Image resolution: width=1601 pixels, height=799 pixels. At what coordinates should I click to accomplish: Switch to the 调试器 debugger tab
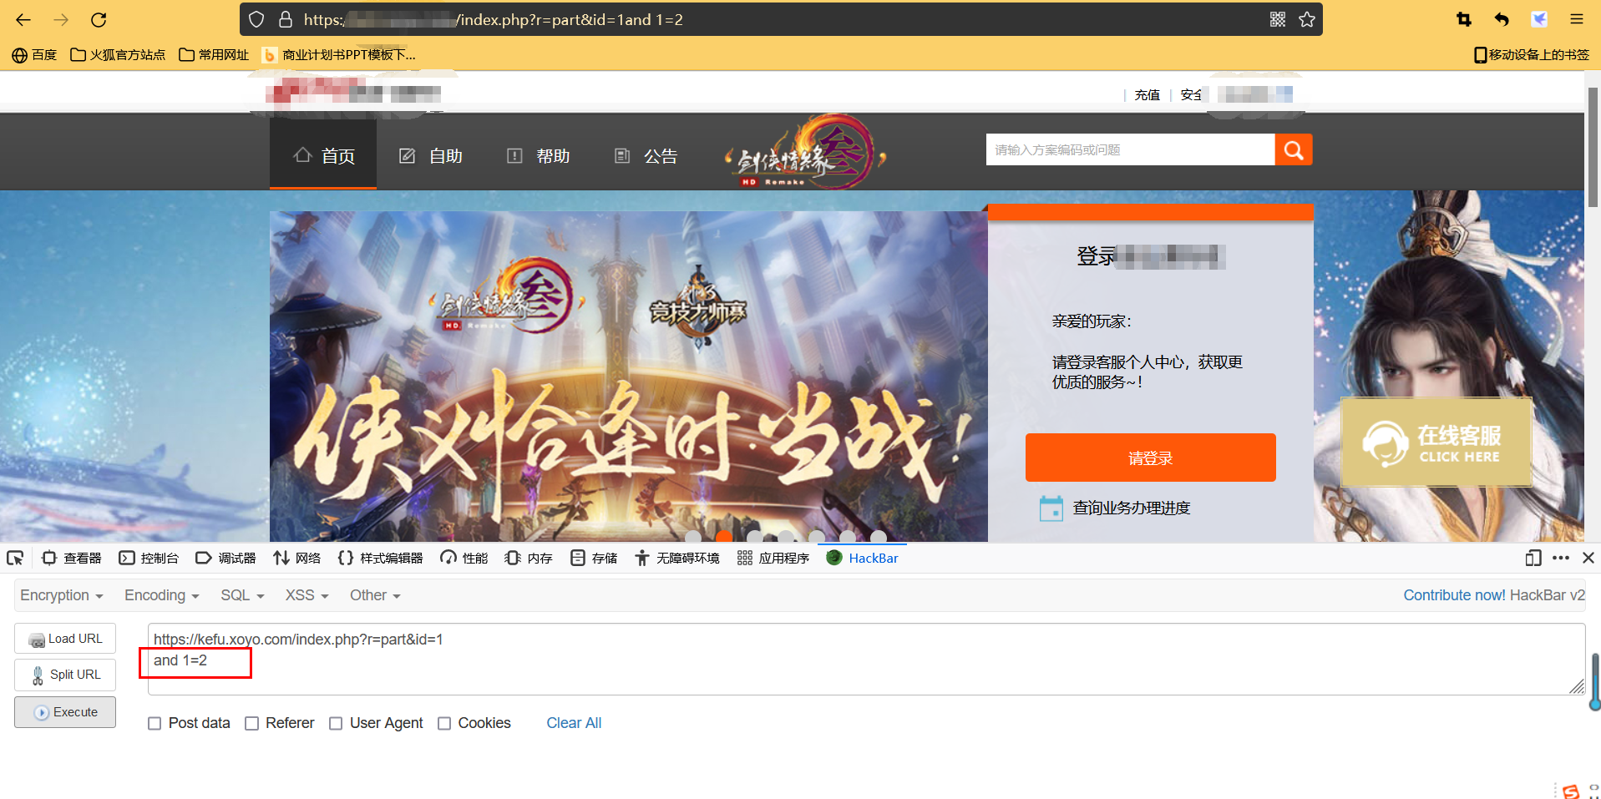coord(225,558)
